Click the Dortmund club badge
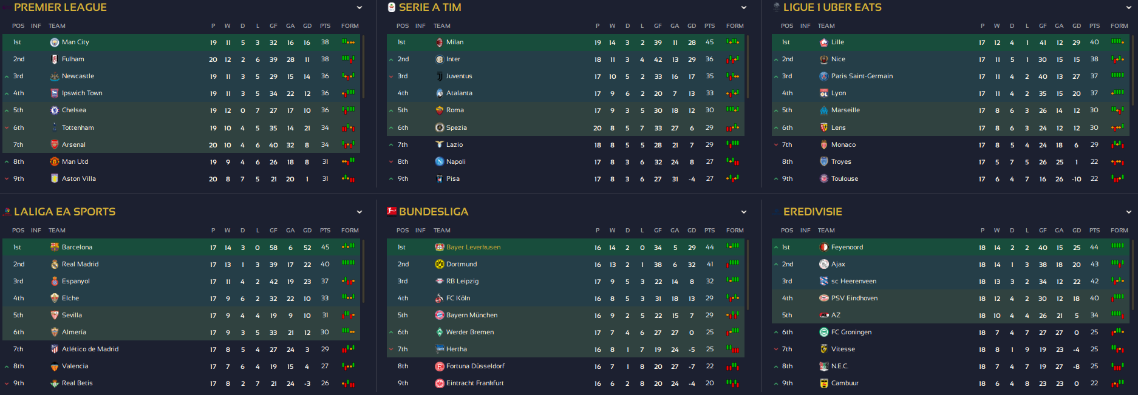 440,265
